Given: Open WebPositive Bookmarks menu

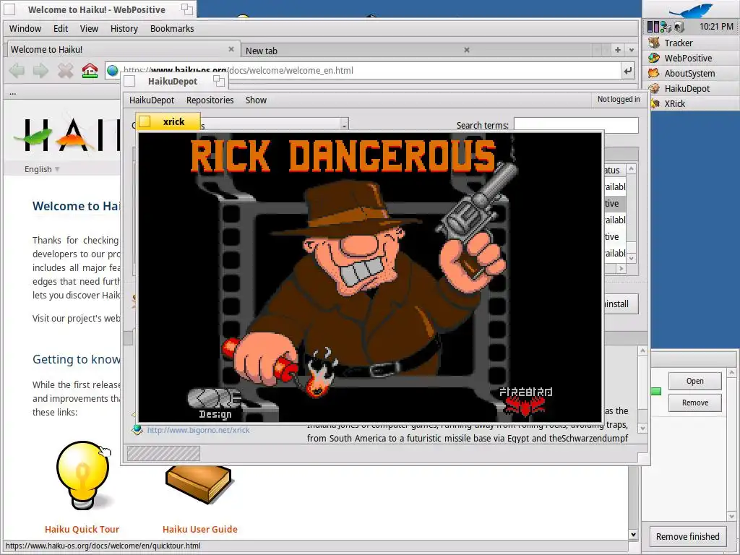Looking at the screenshot, I should tap(172, 28).
